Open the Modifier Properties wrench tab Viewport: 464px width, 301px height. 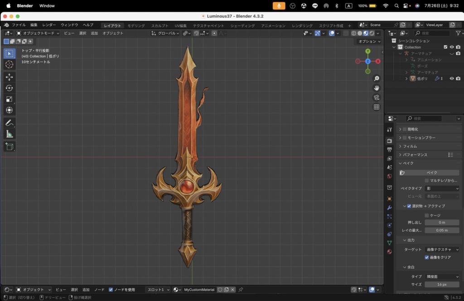[389, 207]
